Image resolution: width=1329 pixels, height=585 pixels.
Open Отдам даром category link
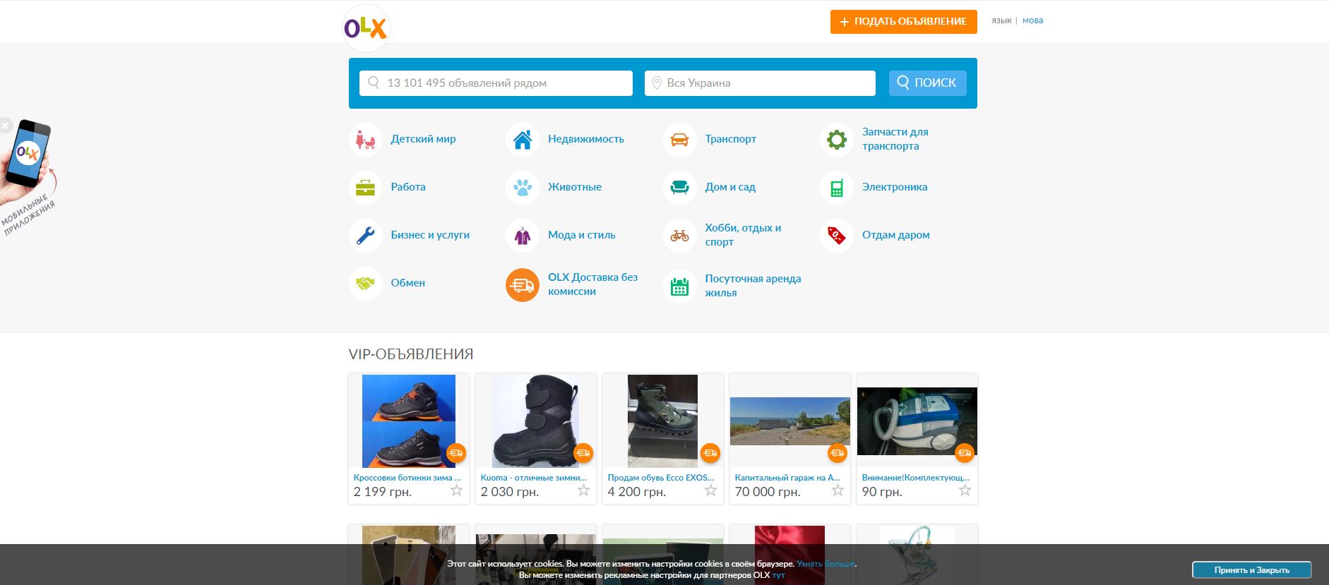tap(896, 235)
